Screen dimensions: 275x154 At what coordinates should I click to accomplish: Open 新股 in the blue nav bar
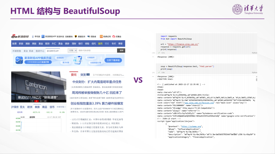[x=21, y=43]
